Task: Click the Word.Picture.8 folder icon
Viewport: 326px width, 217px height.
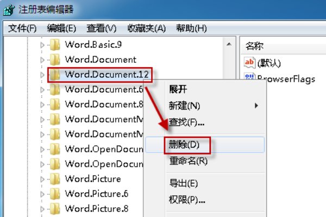Action: (x=55, y=209)
